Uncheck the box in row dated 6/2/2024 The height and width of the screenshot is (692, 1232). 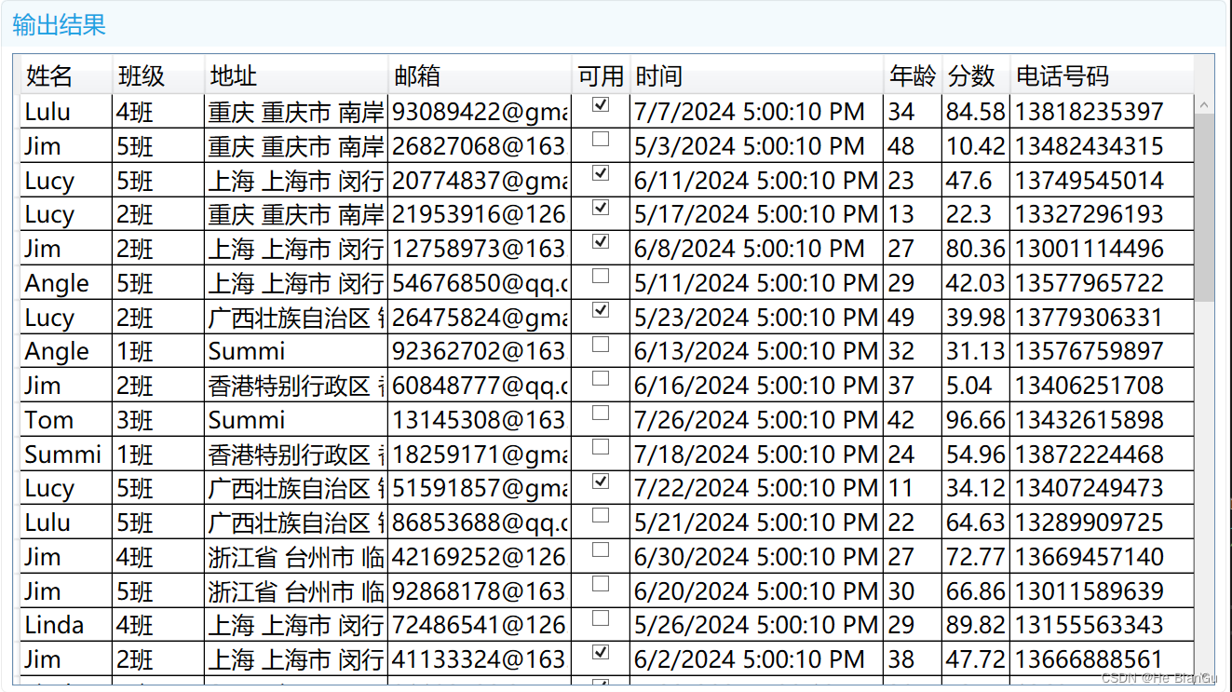coord(601,652)
